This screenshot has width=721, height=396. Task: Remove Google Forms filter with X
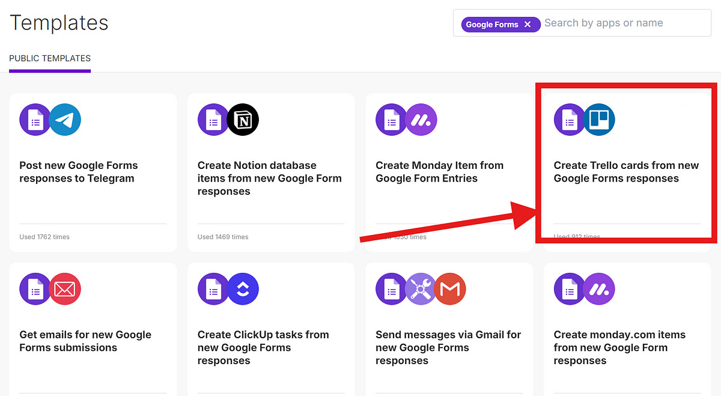[528, 25]
